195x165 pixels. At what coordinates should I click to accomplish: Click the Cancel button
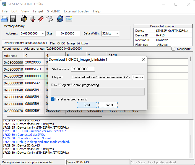coord(108,105)
